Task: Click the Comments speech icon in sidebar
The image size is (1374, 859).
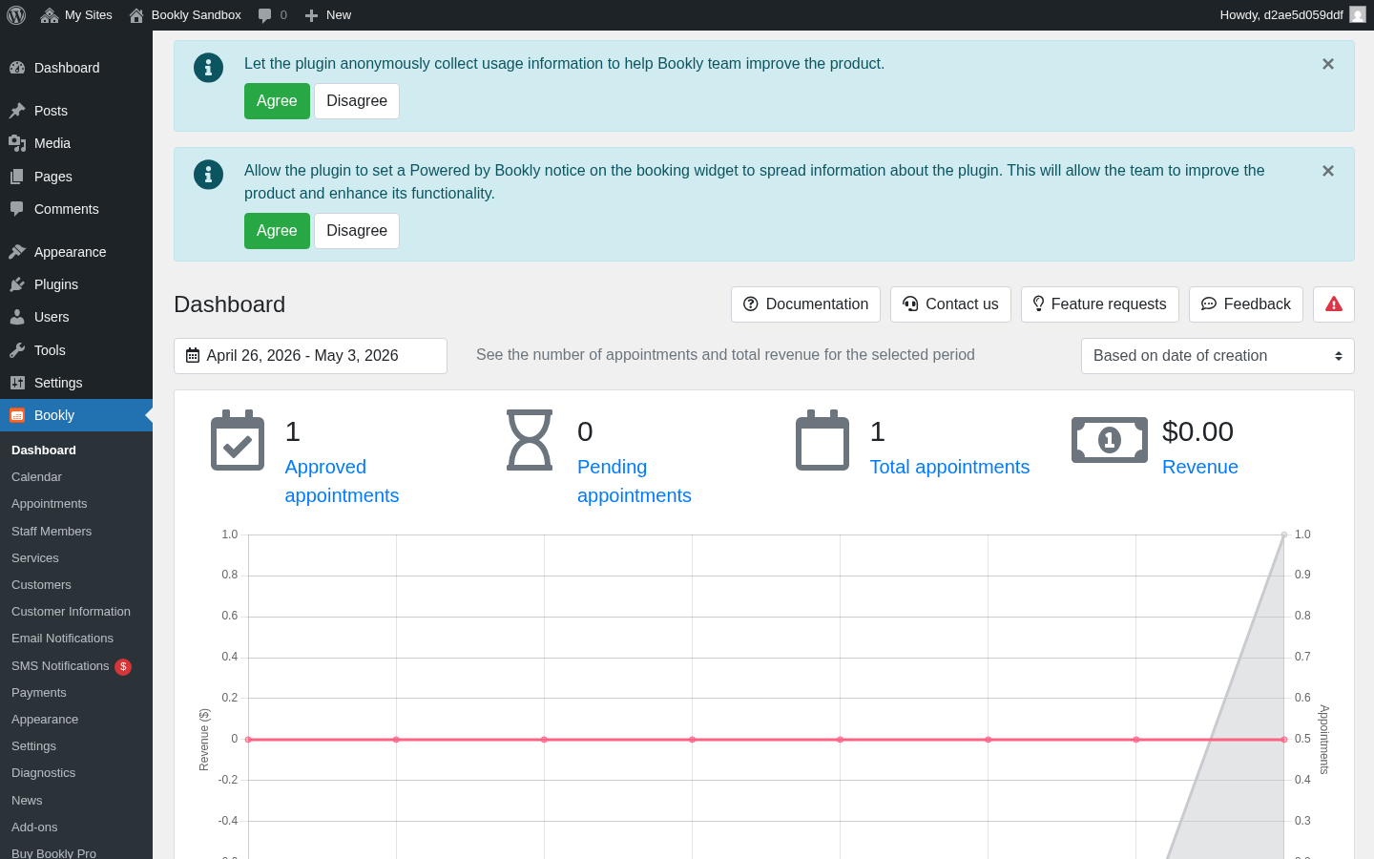Action: 17,209
